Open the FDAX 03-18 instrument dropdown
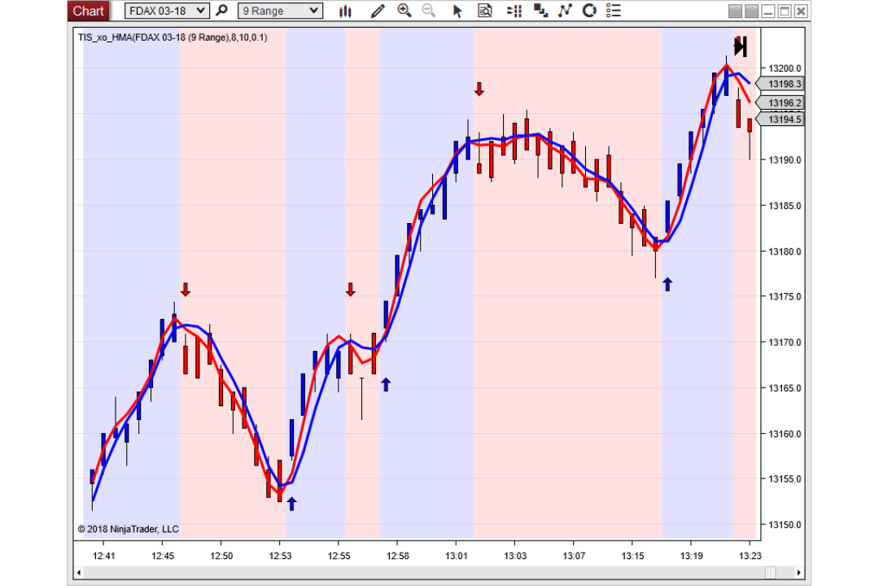The image size is (879, 586). 167,11
